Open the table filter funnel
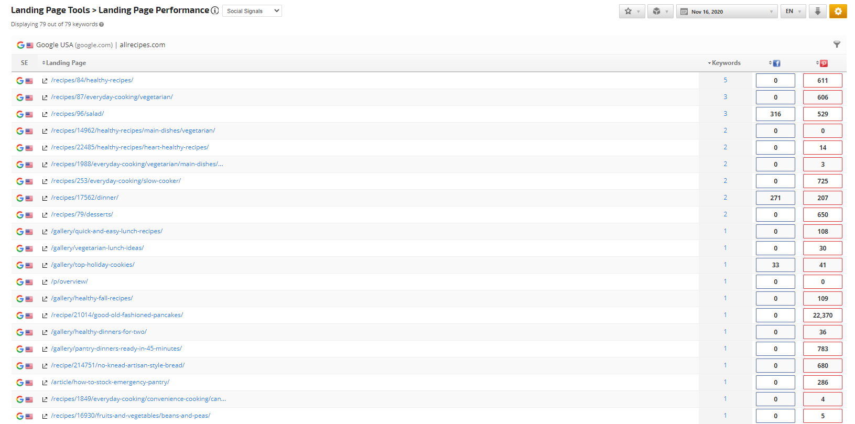The width and height of the screenshot is (855, 424). 837,45
